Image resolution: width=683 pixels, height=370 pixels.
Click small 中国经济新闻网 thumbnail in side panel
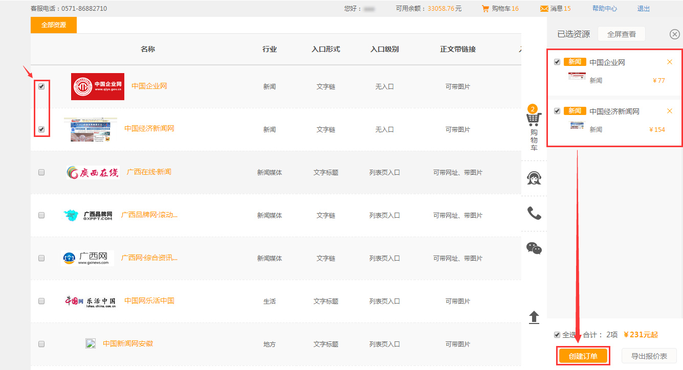577,125
